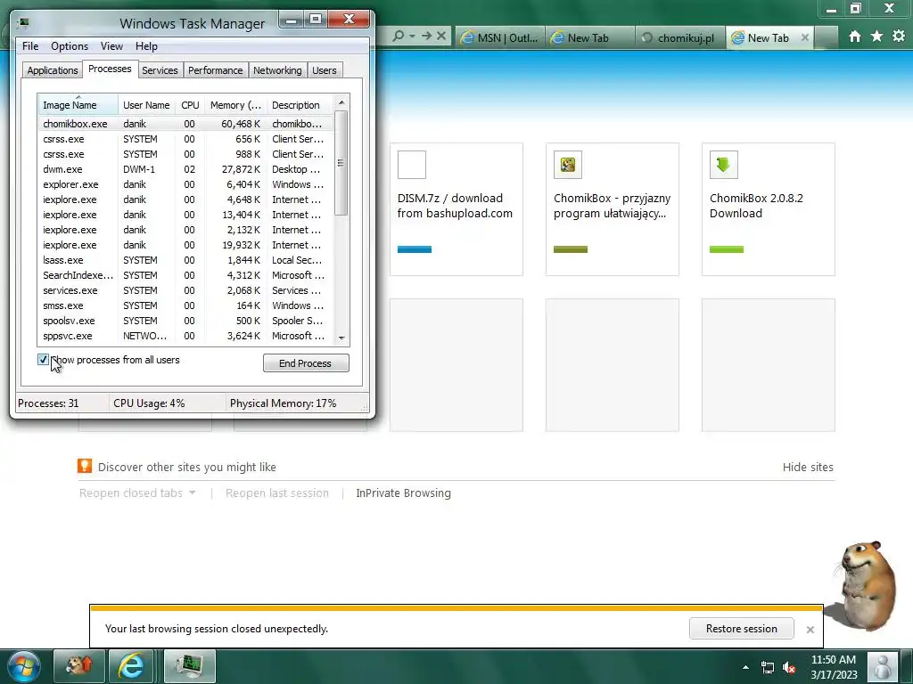This screenshot has width=913, height=684.
Task: Click the ChomikBox 2.0.8.2 Download tile icon
Action: click(x=724, y=165)
